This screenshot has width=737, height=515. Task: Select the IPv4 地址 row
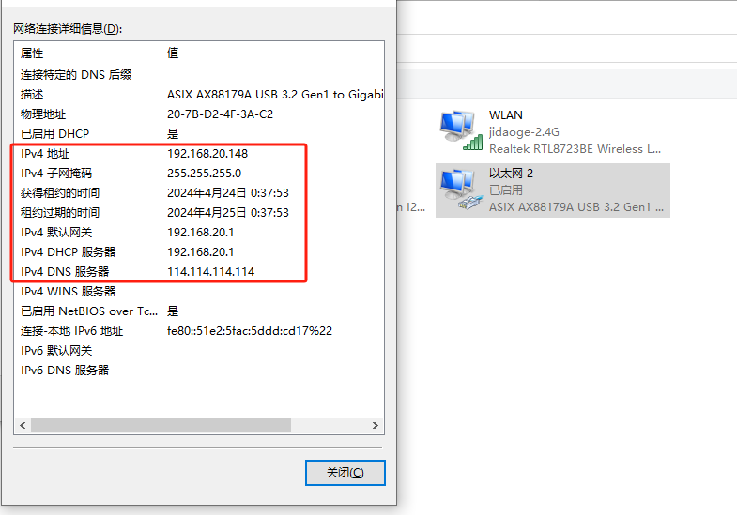[x=199, y=154]
